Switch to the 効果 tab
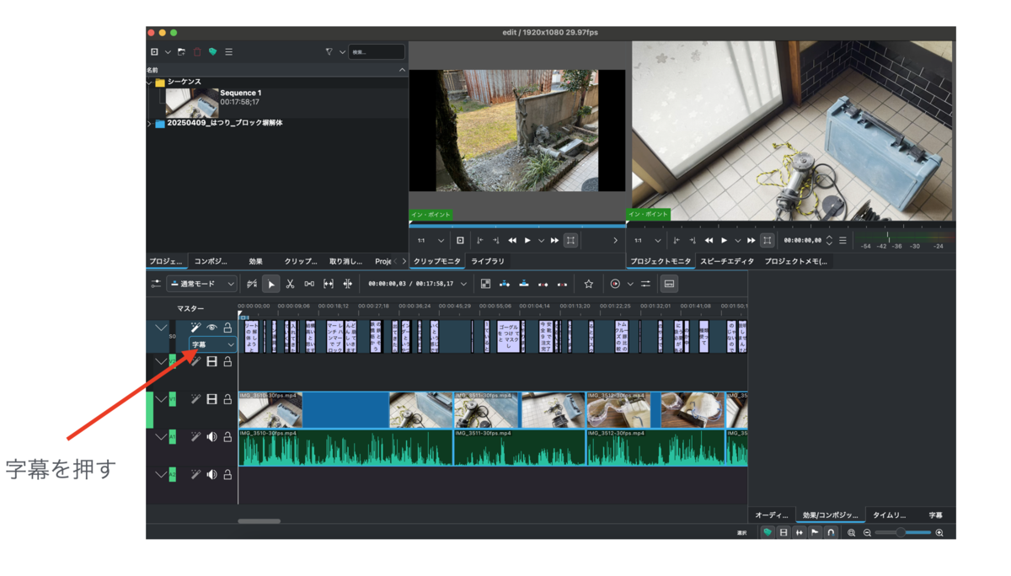 (255, 262)
